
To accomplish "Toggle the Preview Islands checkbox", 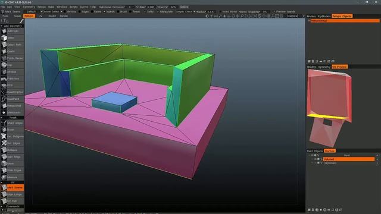I will tap(285, 12).
